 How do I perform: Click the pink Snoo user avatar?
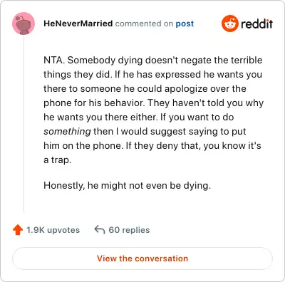24,23
